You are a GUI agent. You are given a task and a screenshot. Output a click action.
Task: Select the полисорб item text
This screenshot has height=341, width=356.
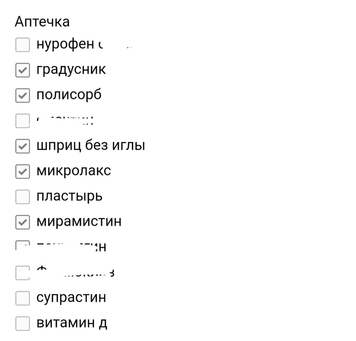point(69,95)
